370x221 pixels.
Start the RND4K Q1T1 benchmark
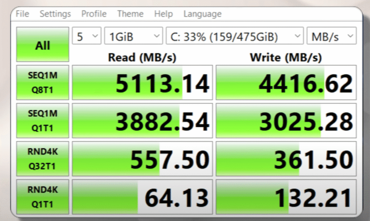[x=43, y=197]
